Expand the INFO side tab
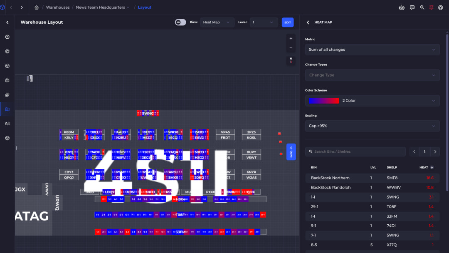Viewport: 449px width, 253px height. (291, 151)
